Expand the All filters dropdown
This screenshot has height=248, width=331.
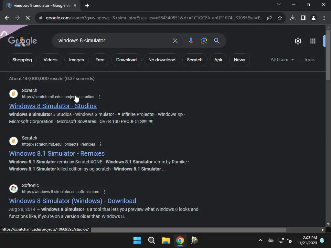(282, 60)
